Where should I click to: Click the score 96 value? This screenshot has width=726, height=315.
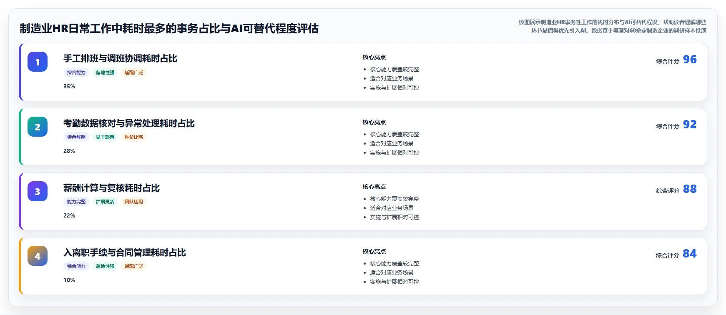(x=690, y=60)
